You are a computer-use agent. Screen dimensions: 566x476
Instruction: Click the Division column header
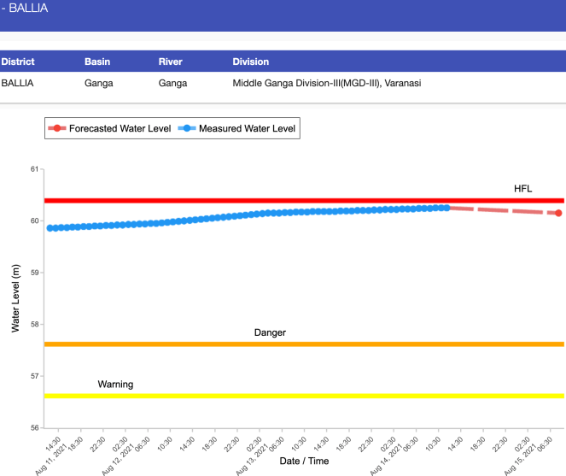click(x=250, y=62)
